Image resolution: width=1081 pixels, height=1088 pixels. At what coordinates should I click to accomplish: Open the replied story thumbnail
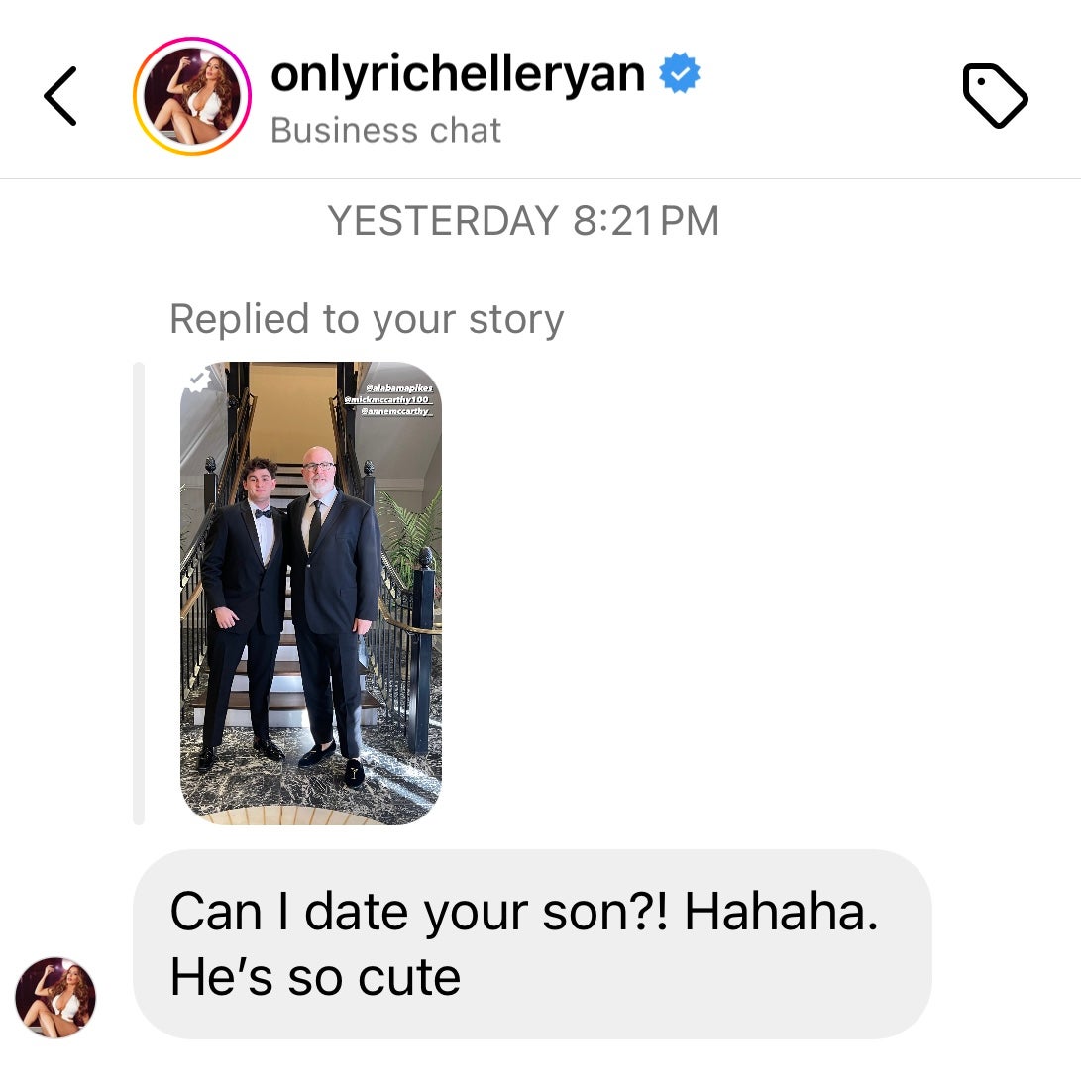click(x=311, y=594)
